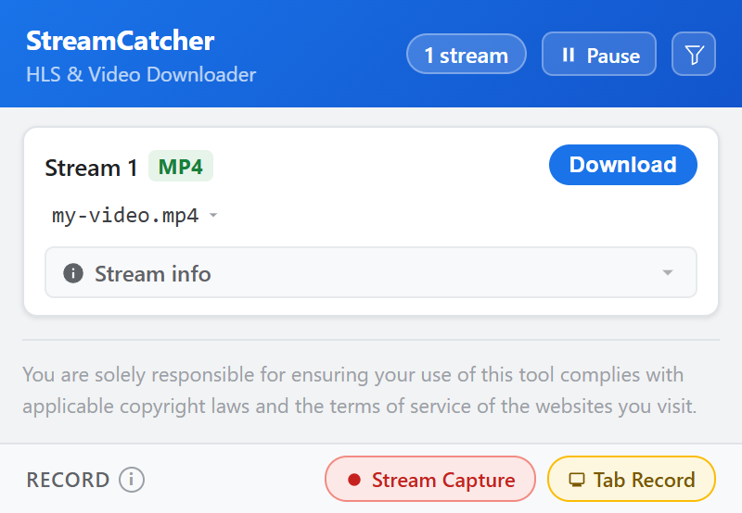742x513 pixels.
Task: Download Stream 1
Action: [622, 165]
